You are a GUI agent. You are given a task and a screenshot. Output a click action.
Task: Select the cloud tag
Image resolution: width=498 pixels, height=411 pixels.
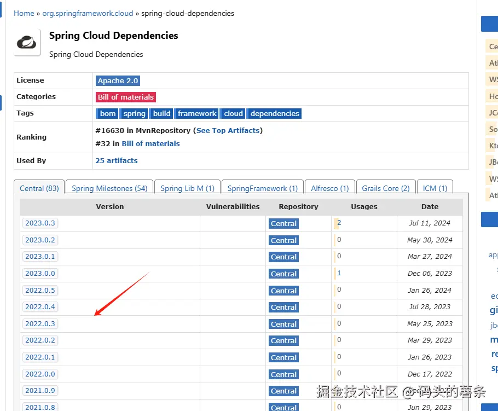pos(233,114)
